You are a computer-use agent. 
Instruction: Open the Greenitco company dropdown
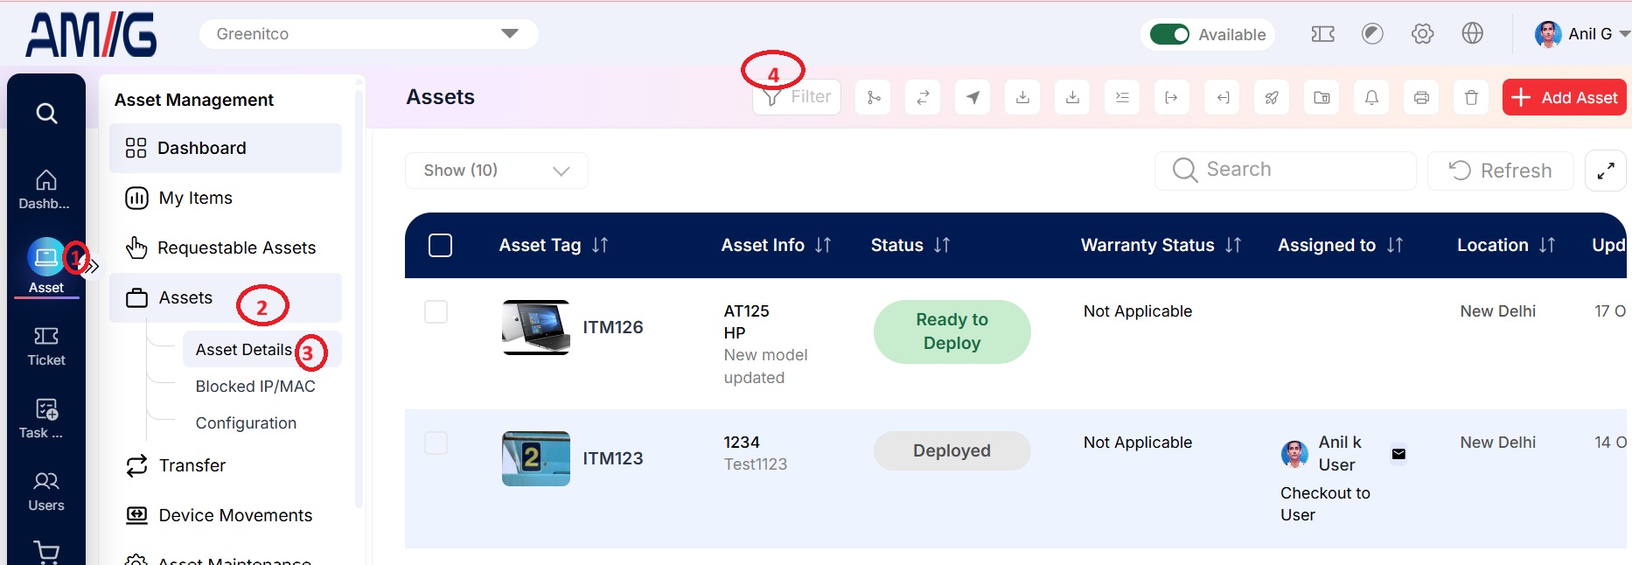point(368,34)
